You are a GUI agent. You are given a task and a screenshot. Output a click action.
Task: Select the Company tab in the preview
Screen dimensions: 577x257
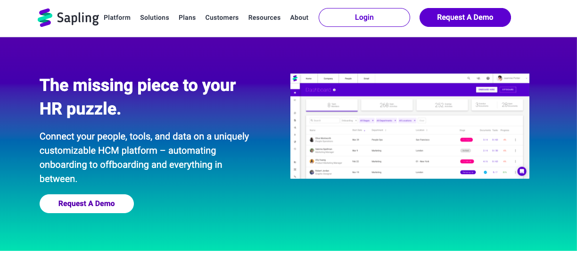point(328,78)
